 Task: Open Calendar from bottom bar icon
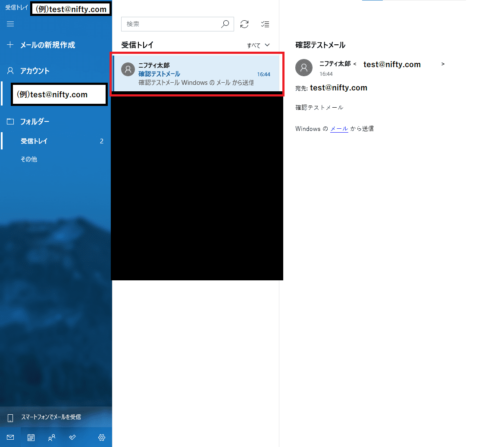31,438
